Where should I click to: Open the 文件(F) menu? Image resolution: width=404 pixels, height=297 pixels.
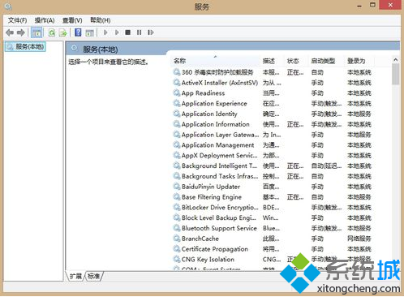17,20
